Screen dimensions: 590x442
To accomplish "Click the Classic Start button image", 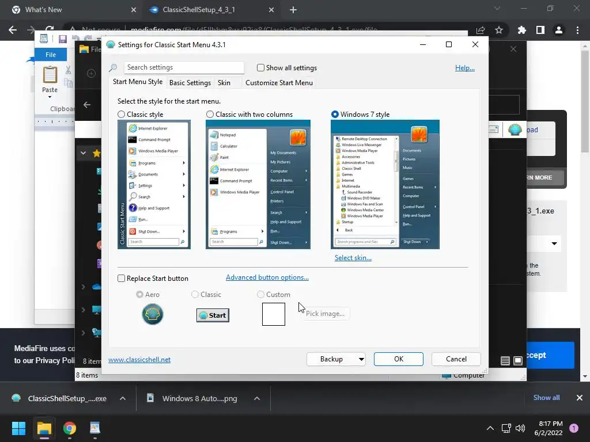I will [213, 315].
